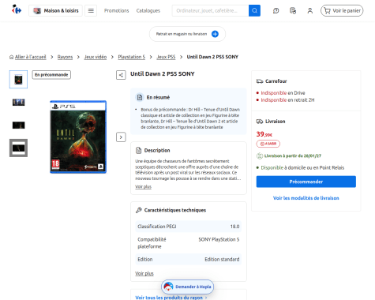375x300 pixels.
Task: Open the Jeux vidéo breadcrumb link
Action: 96,57
